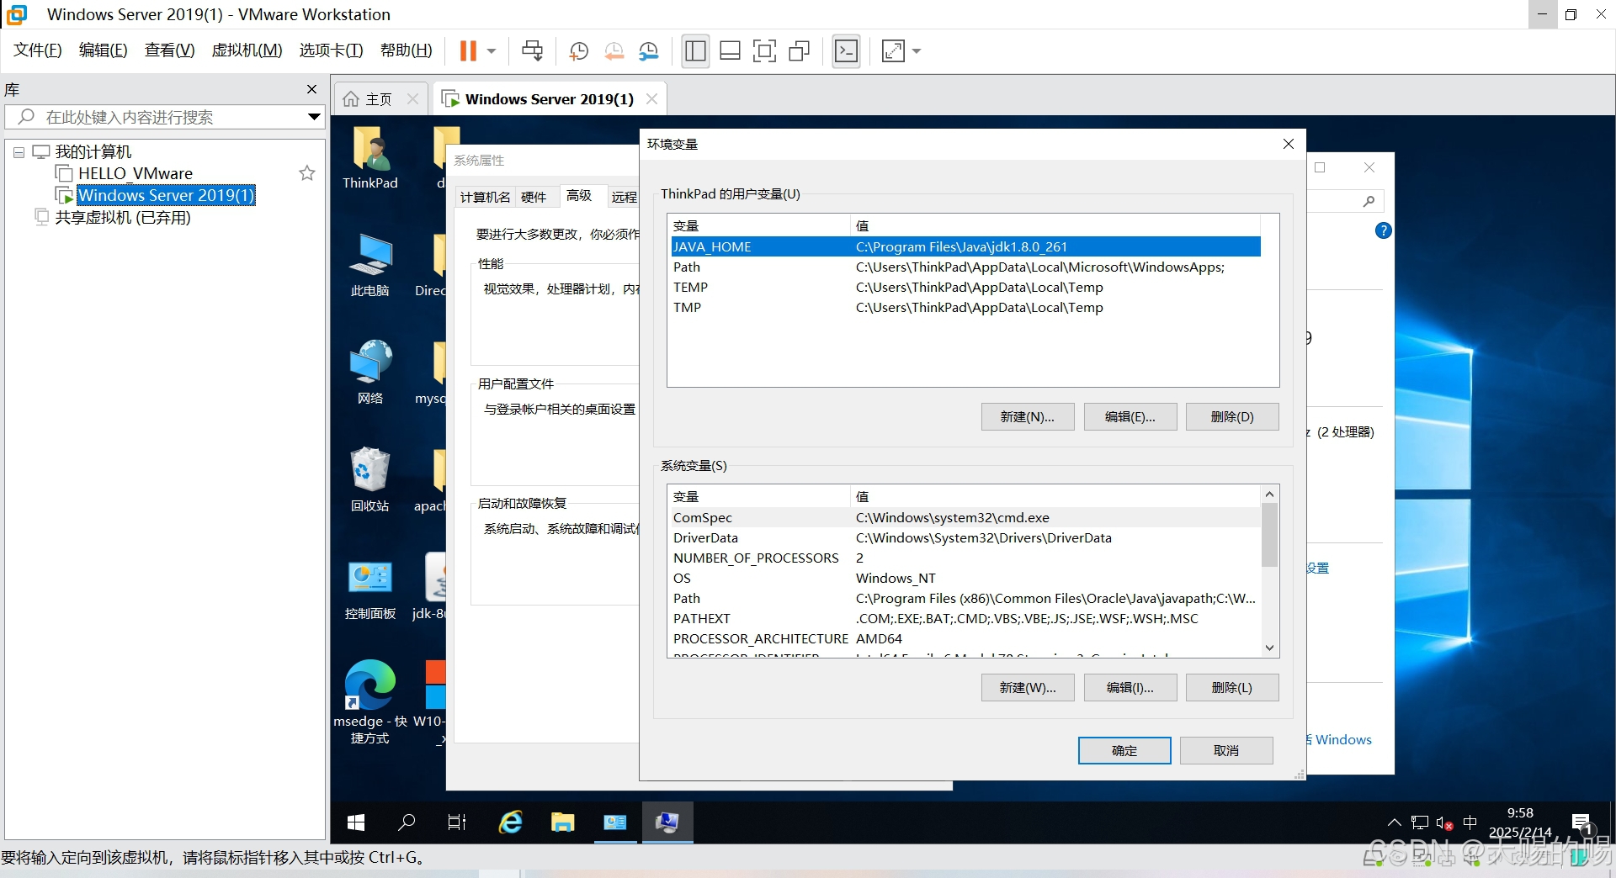The width and height of the screenshot is (1616, 878).
Task: Select the user Path variable row
Action: tap(965, 267)
